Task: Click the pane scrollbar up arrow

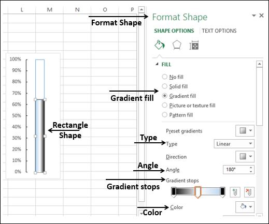Action: pyautogui.click(x=259, y=64)
